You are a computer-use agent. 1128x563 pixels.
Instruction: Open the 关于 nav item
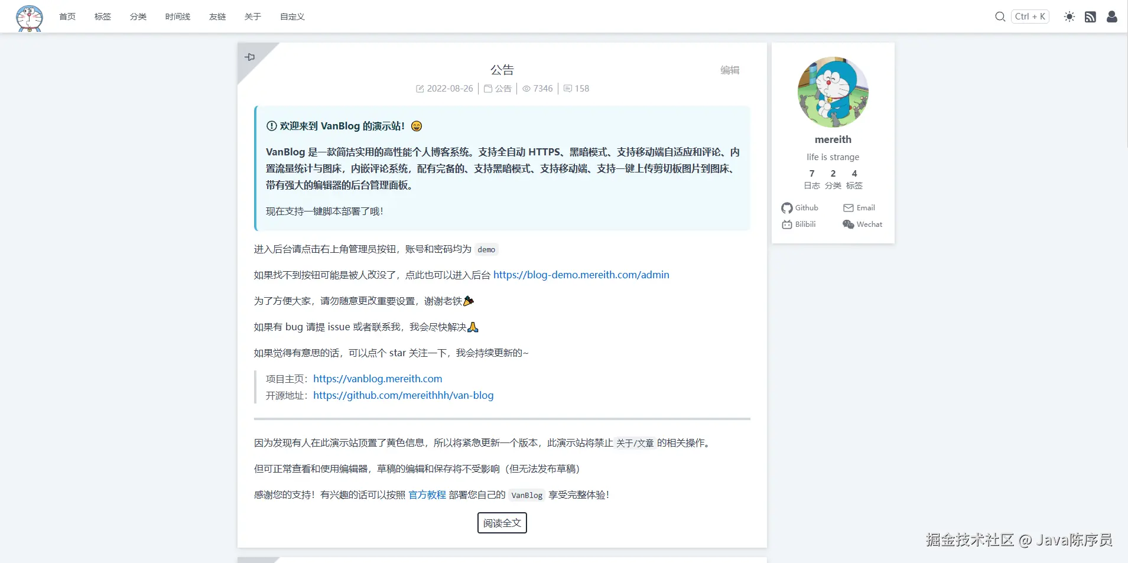tap(253, 17)
